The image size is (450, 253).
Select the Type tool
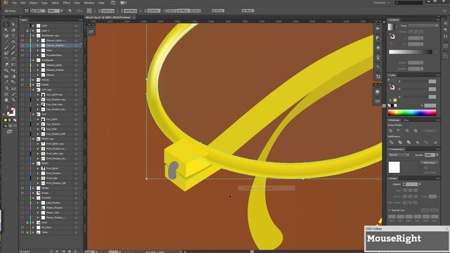pyautogui.click(x=13, y=36)
